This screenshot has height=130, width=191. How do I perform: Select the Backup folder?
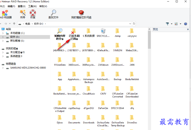118,76
